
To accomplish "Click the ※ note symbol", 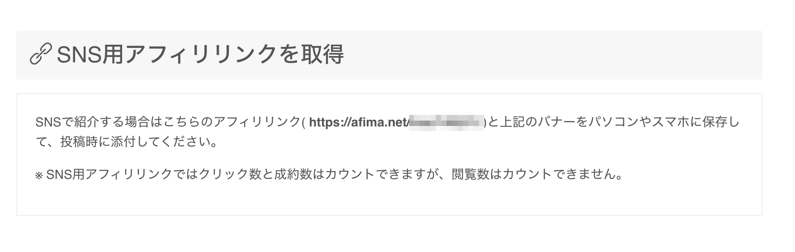I will pyautogui.click(x=38, y=175).
